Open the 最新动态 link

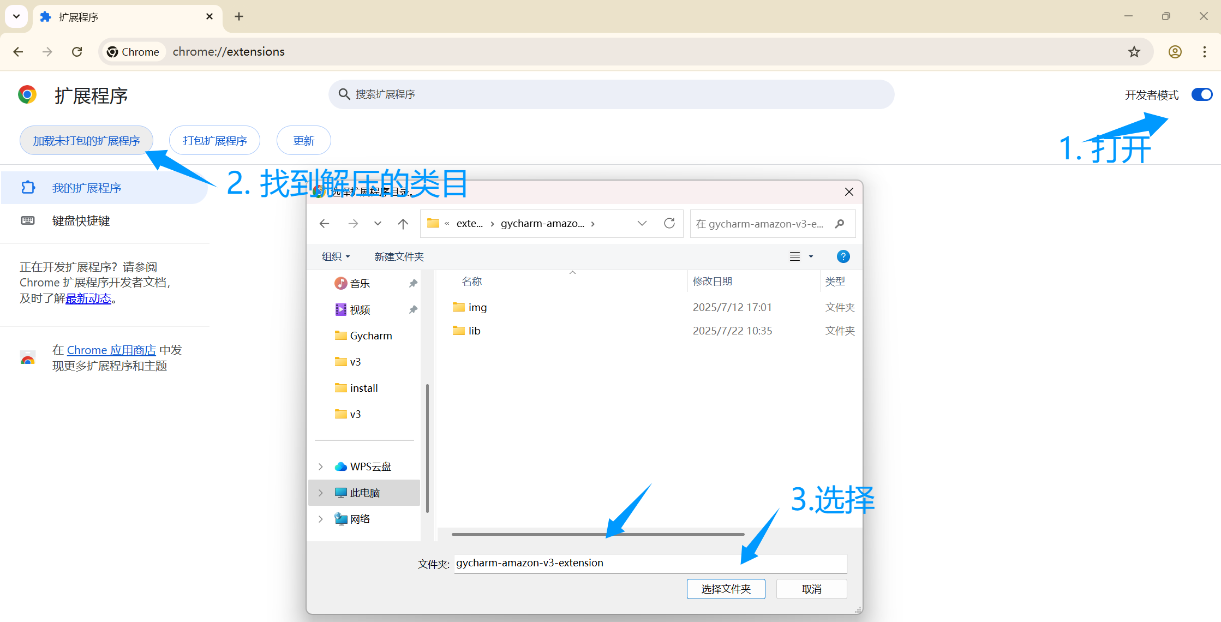[x=88, y=298]
